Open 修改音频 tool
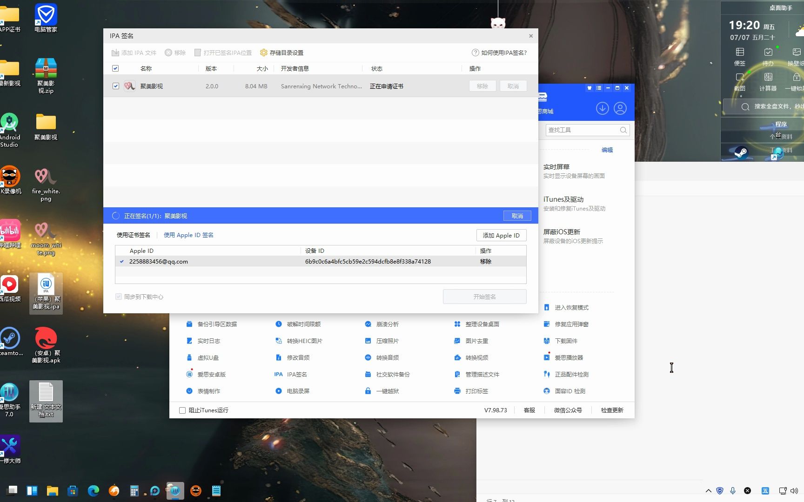 tap(293, 358)
